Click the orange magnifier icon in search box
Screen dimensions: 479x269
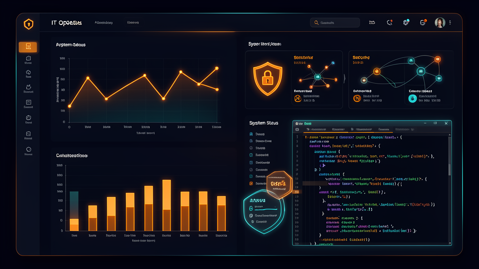coord(317,22)
